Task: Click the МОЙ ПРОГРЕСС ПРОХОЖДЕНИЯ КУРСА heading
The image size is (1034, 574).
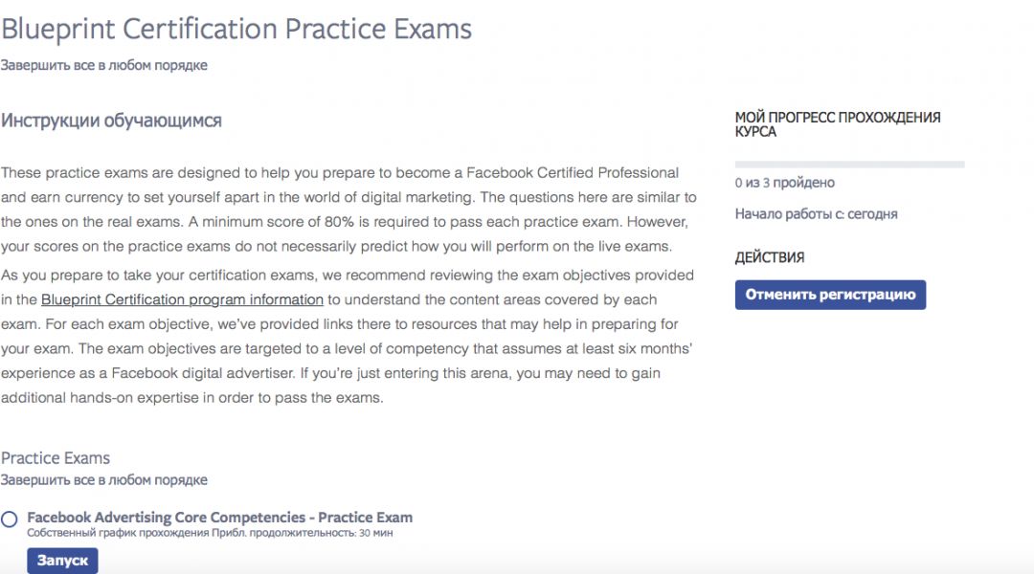Action: tap(837, 124)
